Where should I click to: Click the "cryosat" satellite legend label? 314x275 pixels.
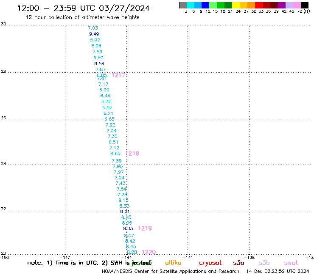pyautogui.click(x=210, y=263)
